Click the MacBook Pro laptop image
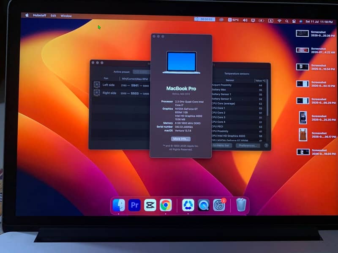338x253 pixels. pos(181,62)
